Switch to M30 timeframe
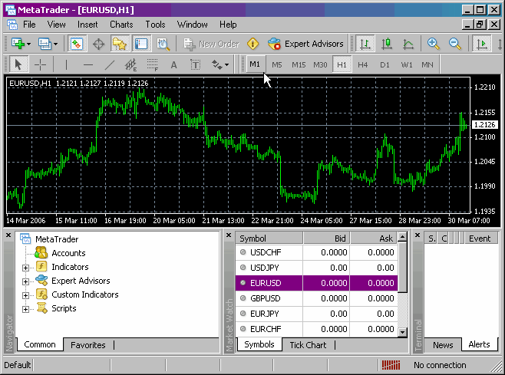Viewport: 505px width, 375px height. 320,64
